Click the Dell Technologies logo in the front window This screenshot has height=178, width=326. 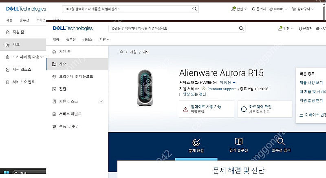(x=73, y=28)
